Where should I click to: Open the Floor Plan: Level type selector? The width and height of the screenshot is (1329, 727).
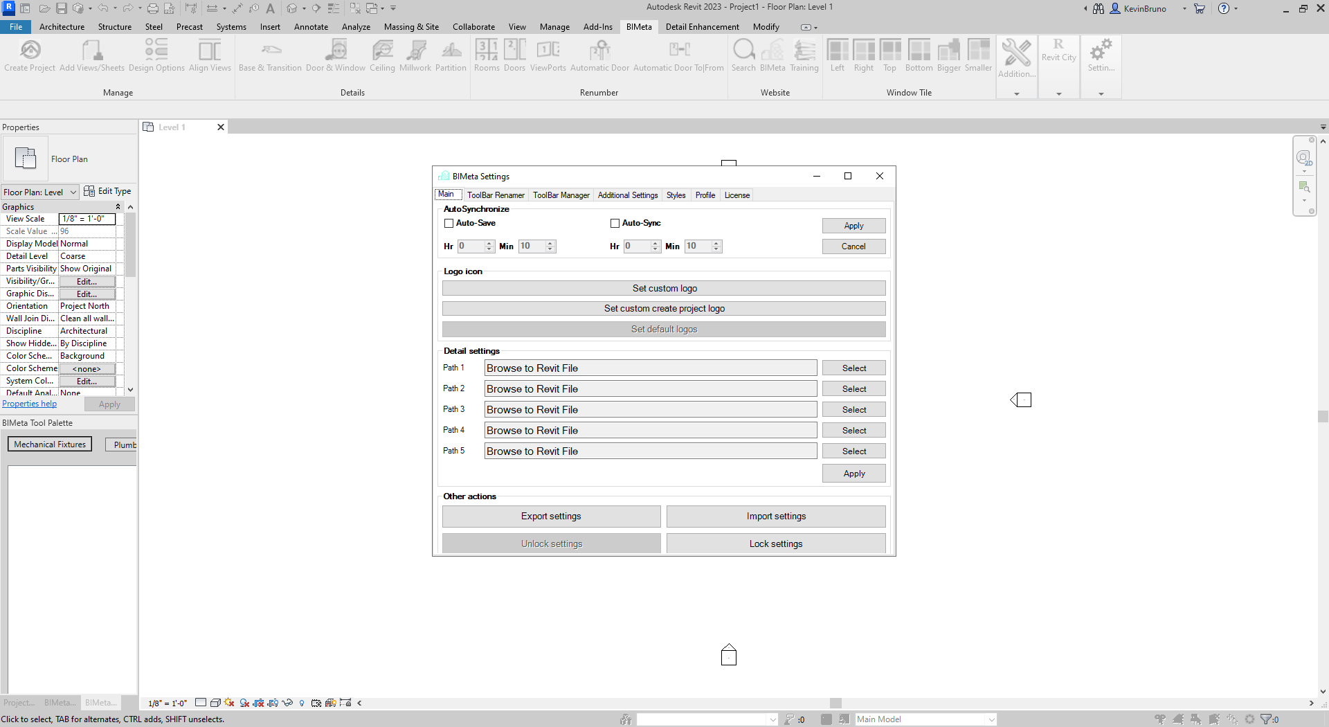[40, 192]
